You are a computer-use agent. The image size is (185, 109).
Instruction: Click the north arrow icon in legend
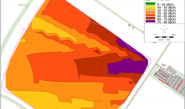[x=164, y=29]
